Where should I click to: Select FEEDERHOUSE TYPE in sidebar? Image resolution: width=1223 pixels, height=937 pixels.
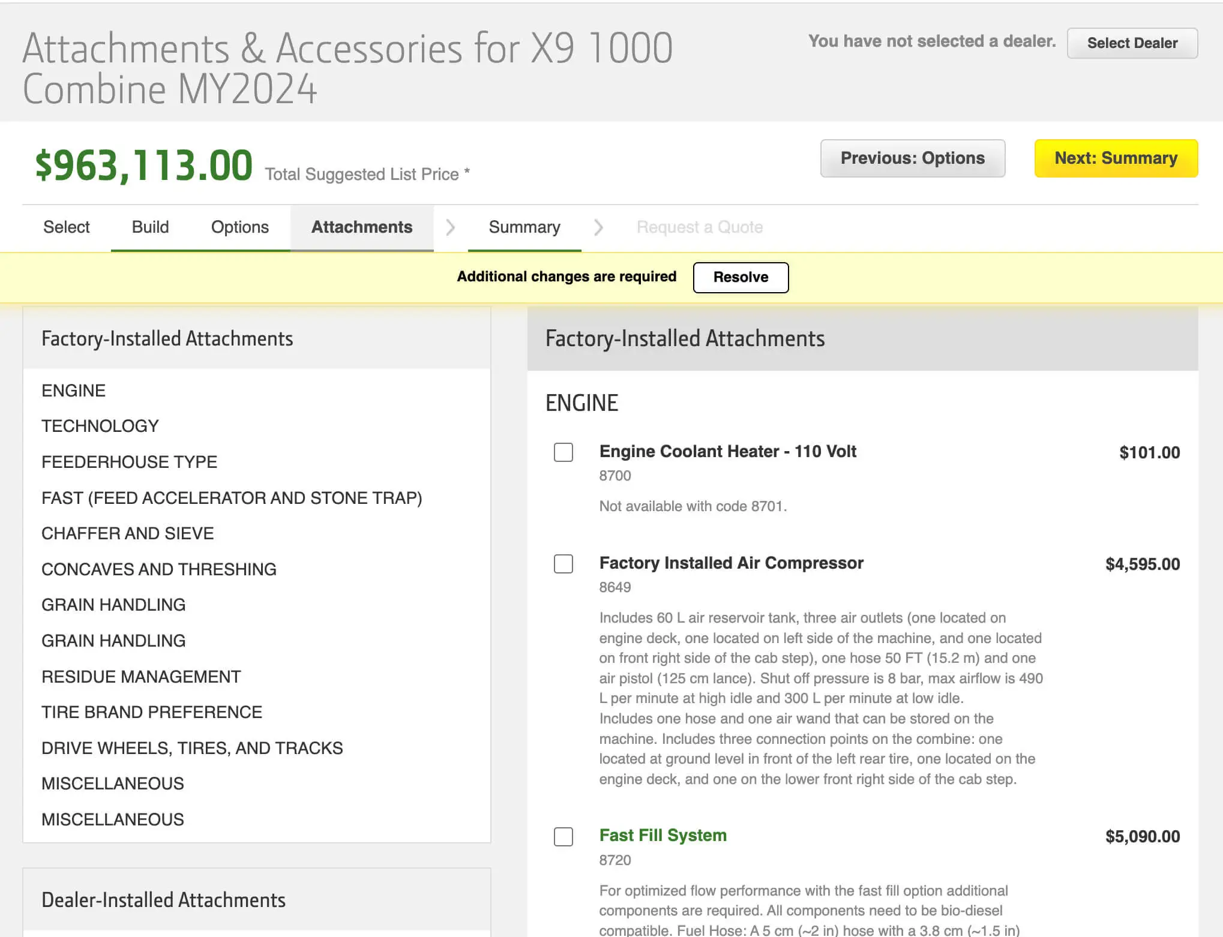point(129,462)
